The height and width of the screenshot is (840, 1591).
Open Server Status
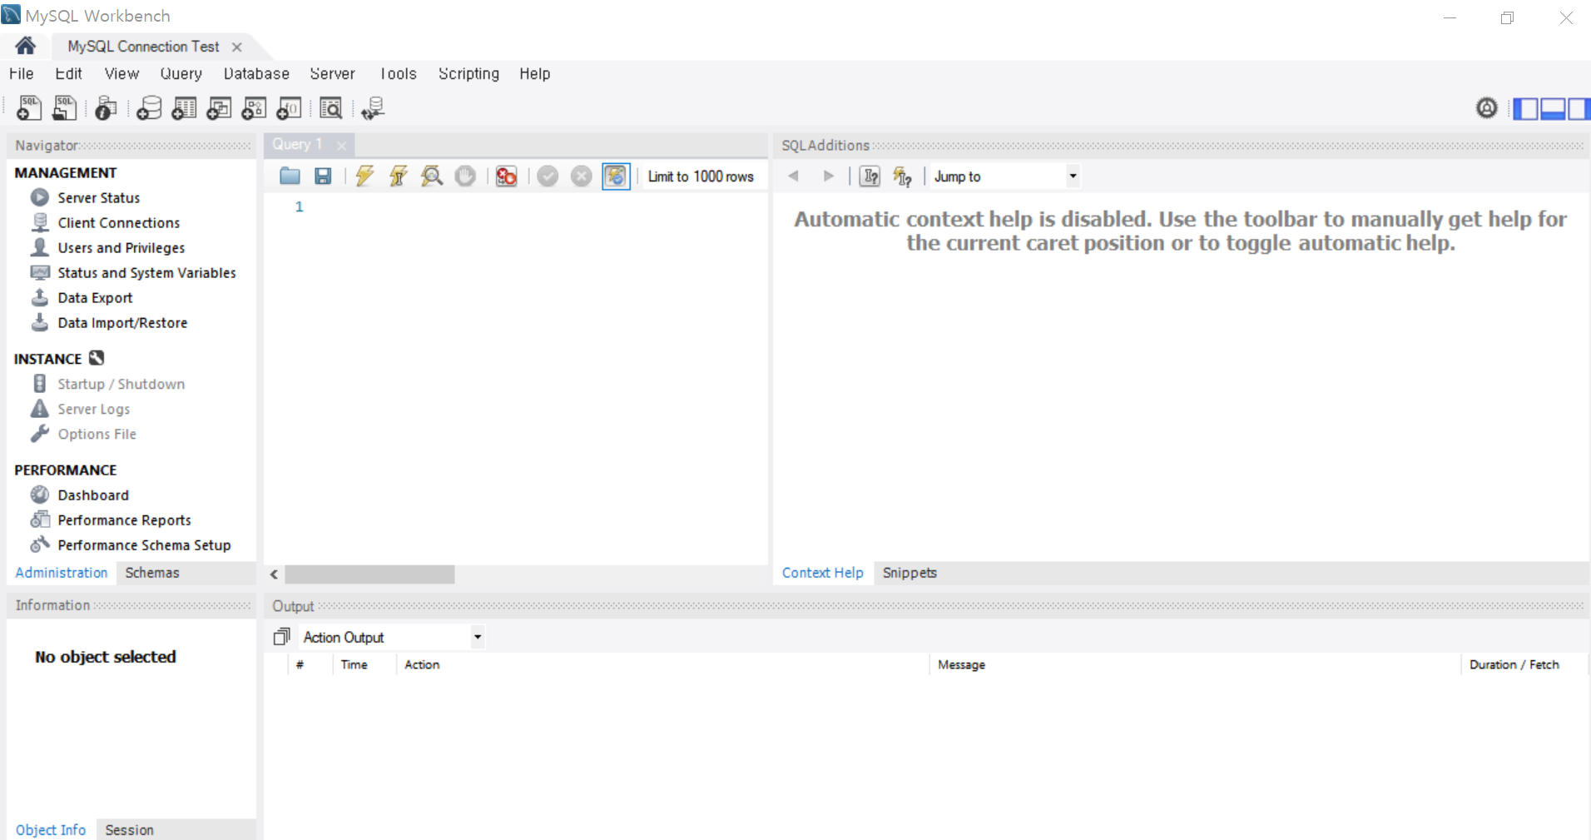99,197
